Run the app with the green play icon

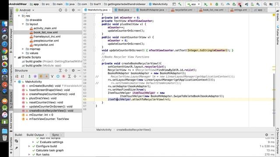click(206, 4)
